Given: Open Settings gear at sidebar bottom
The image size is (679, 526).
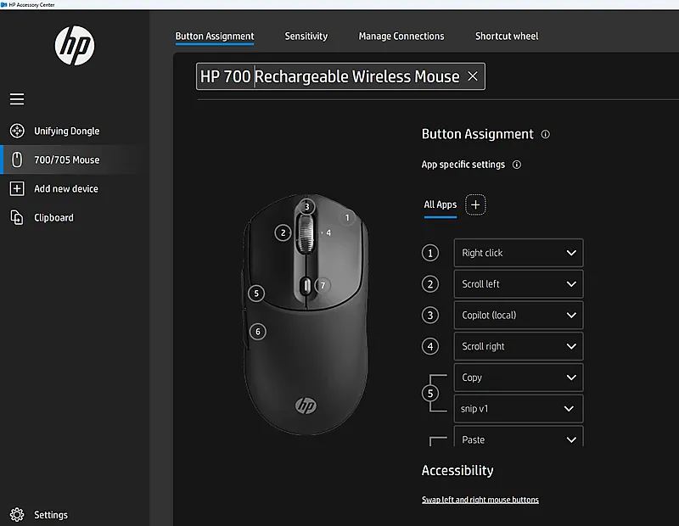Looking at the screenshot, I should (17, 515).
